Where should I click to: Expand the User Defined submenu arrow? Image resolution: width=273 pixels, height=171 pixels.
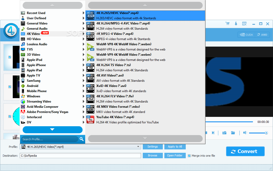pos(84,18)
